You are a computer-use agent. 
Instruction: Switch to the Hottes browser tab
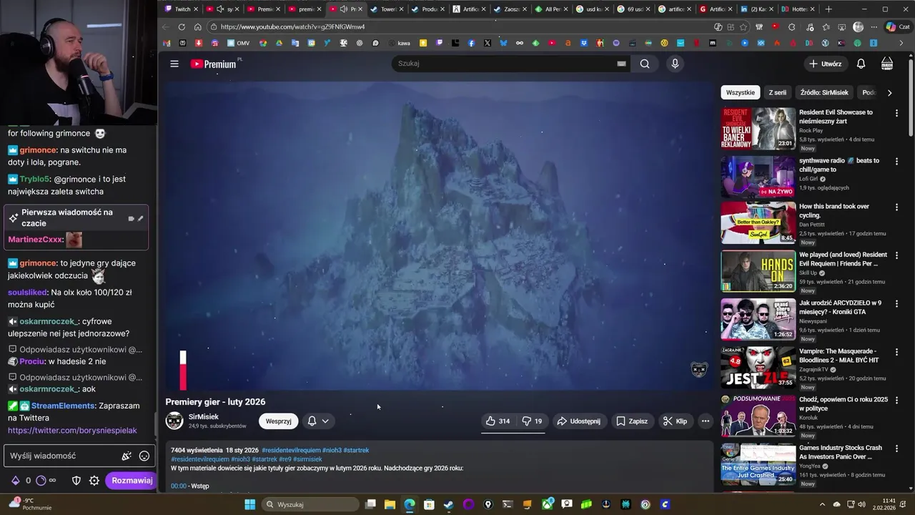[796, 9]
